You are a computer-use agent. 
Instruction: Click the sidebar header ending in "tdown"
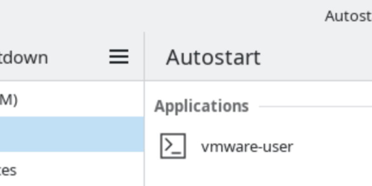point(23,58)
